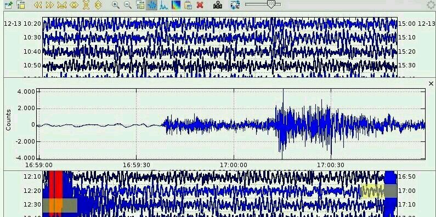Click the pin wave panel icon
This screenshot has width=436, height=217.
(x=9, y=5)
